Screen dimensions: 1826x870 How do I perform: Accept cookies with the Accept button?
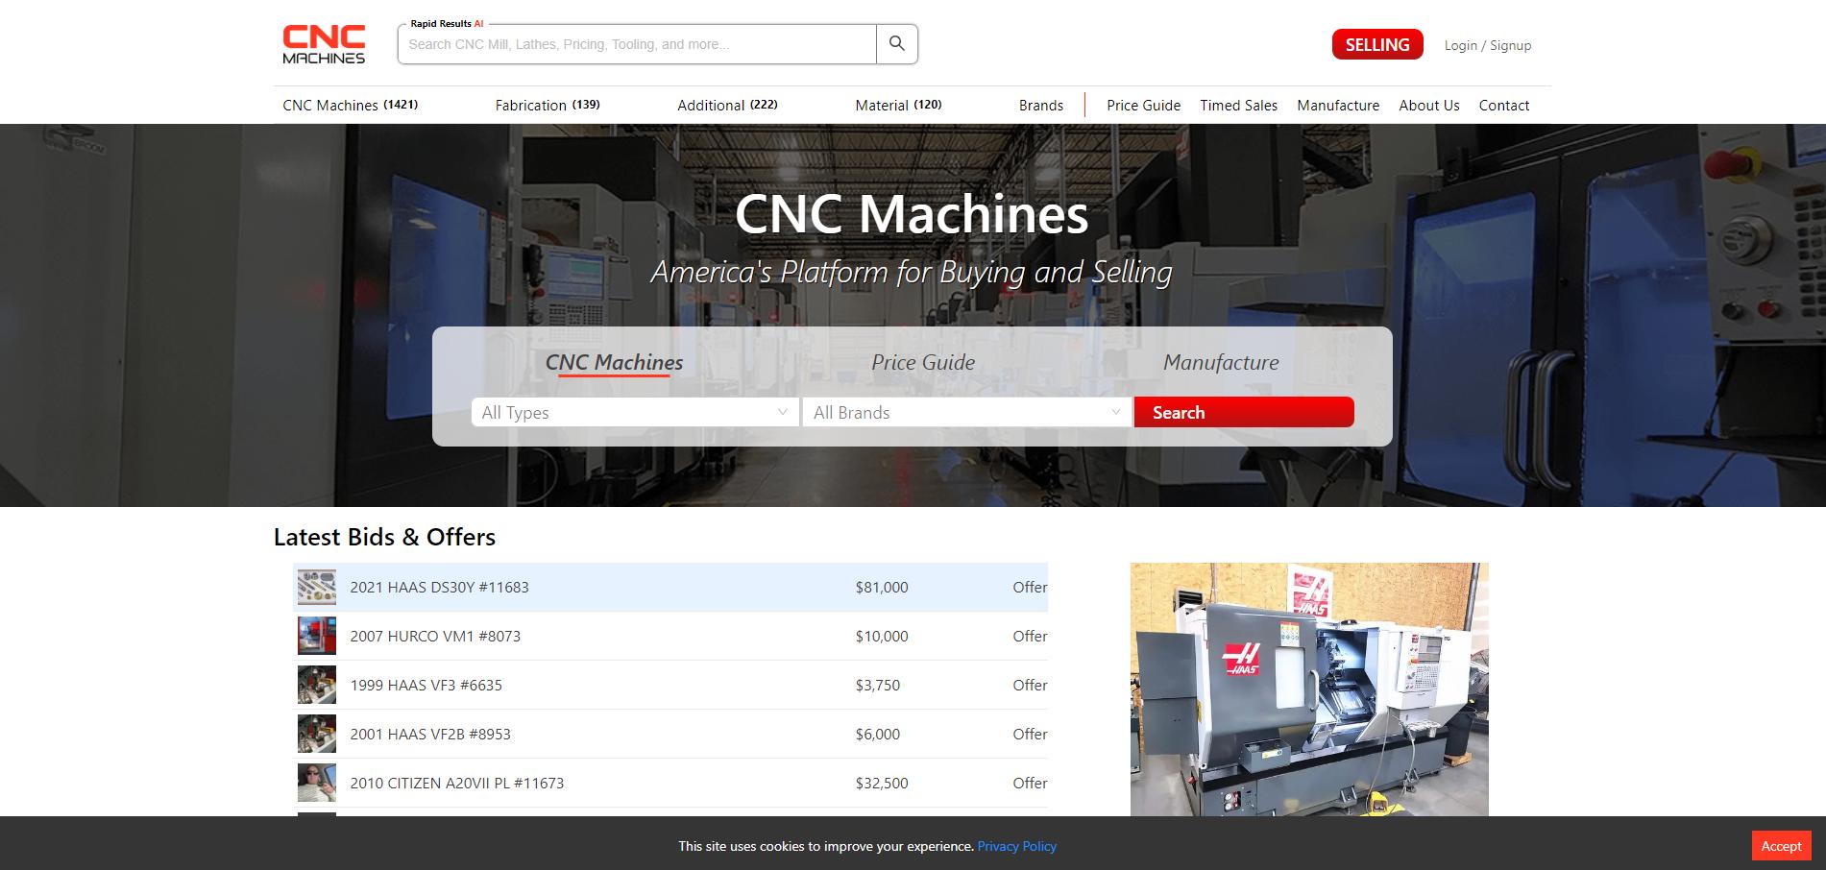click(x=1781, y=846)
